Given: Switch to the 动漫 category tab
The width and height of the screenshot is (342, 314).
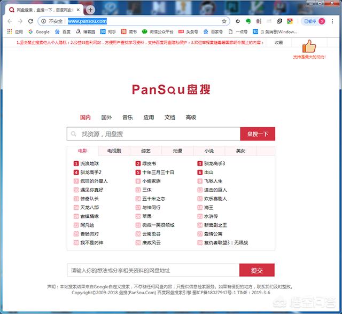Looking at the screenshot, I should 177,151.
